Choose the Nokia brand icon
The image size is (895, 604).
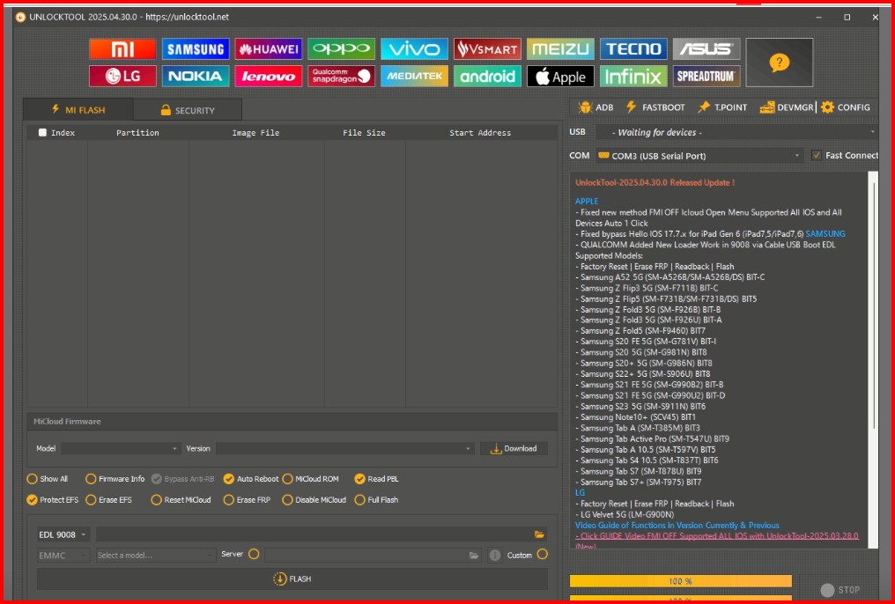[x=196, y=77]
